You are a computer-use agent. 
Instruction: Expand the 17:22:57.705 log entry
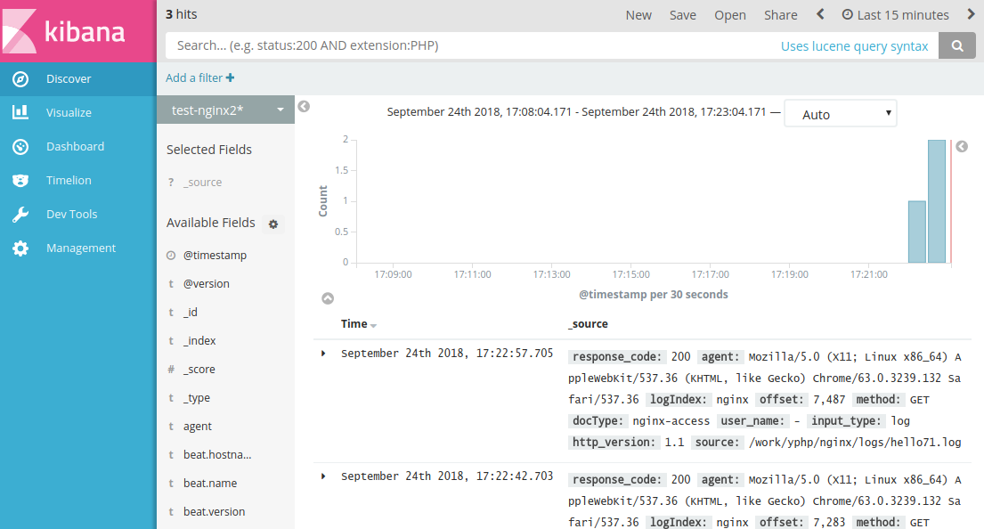(x=323, y=354)
